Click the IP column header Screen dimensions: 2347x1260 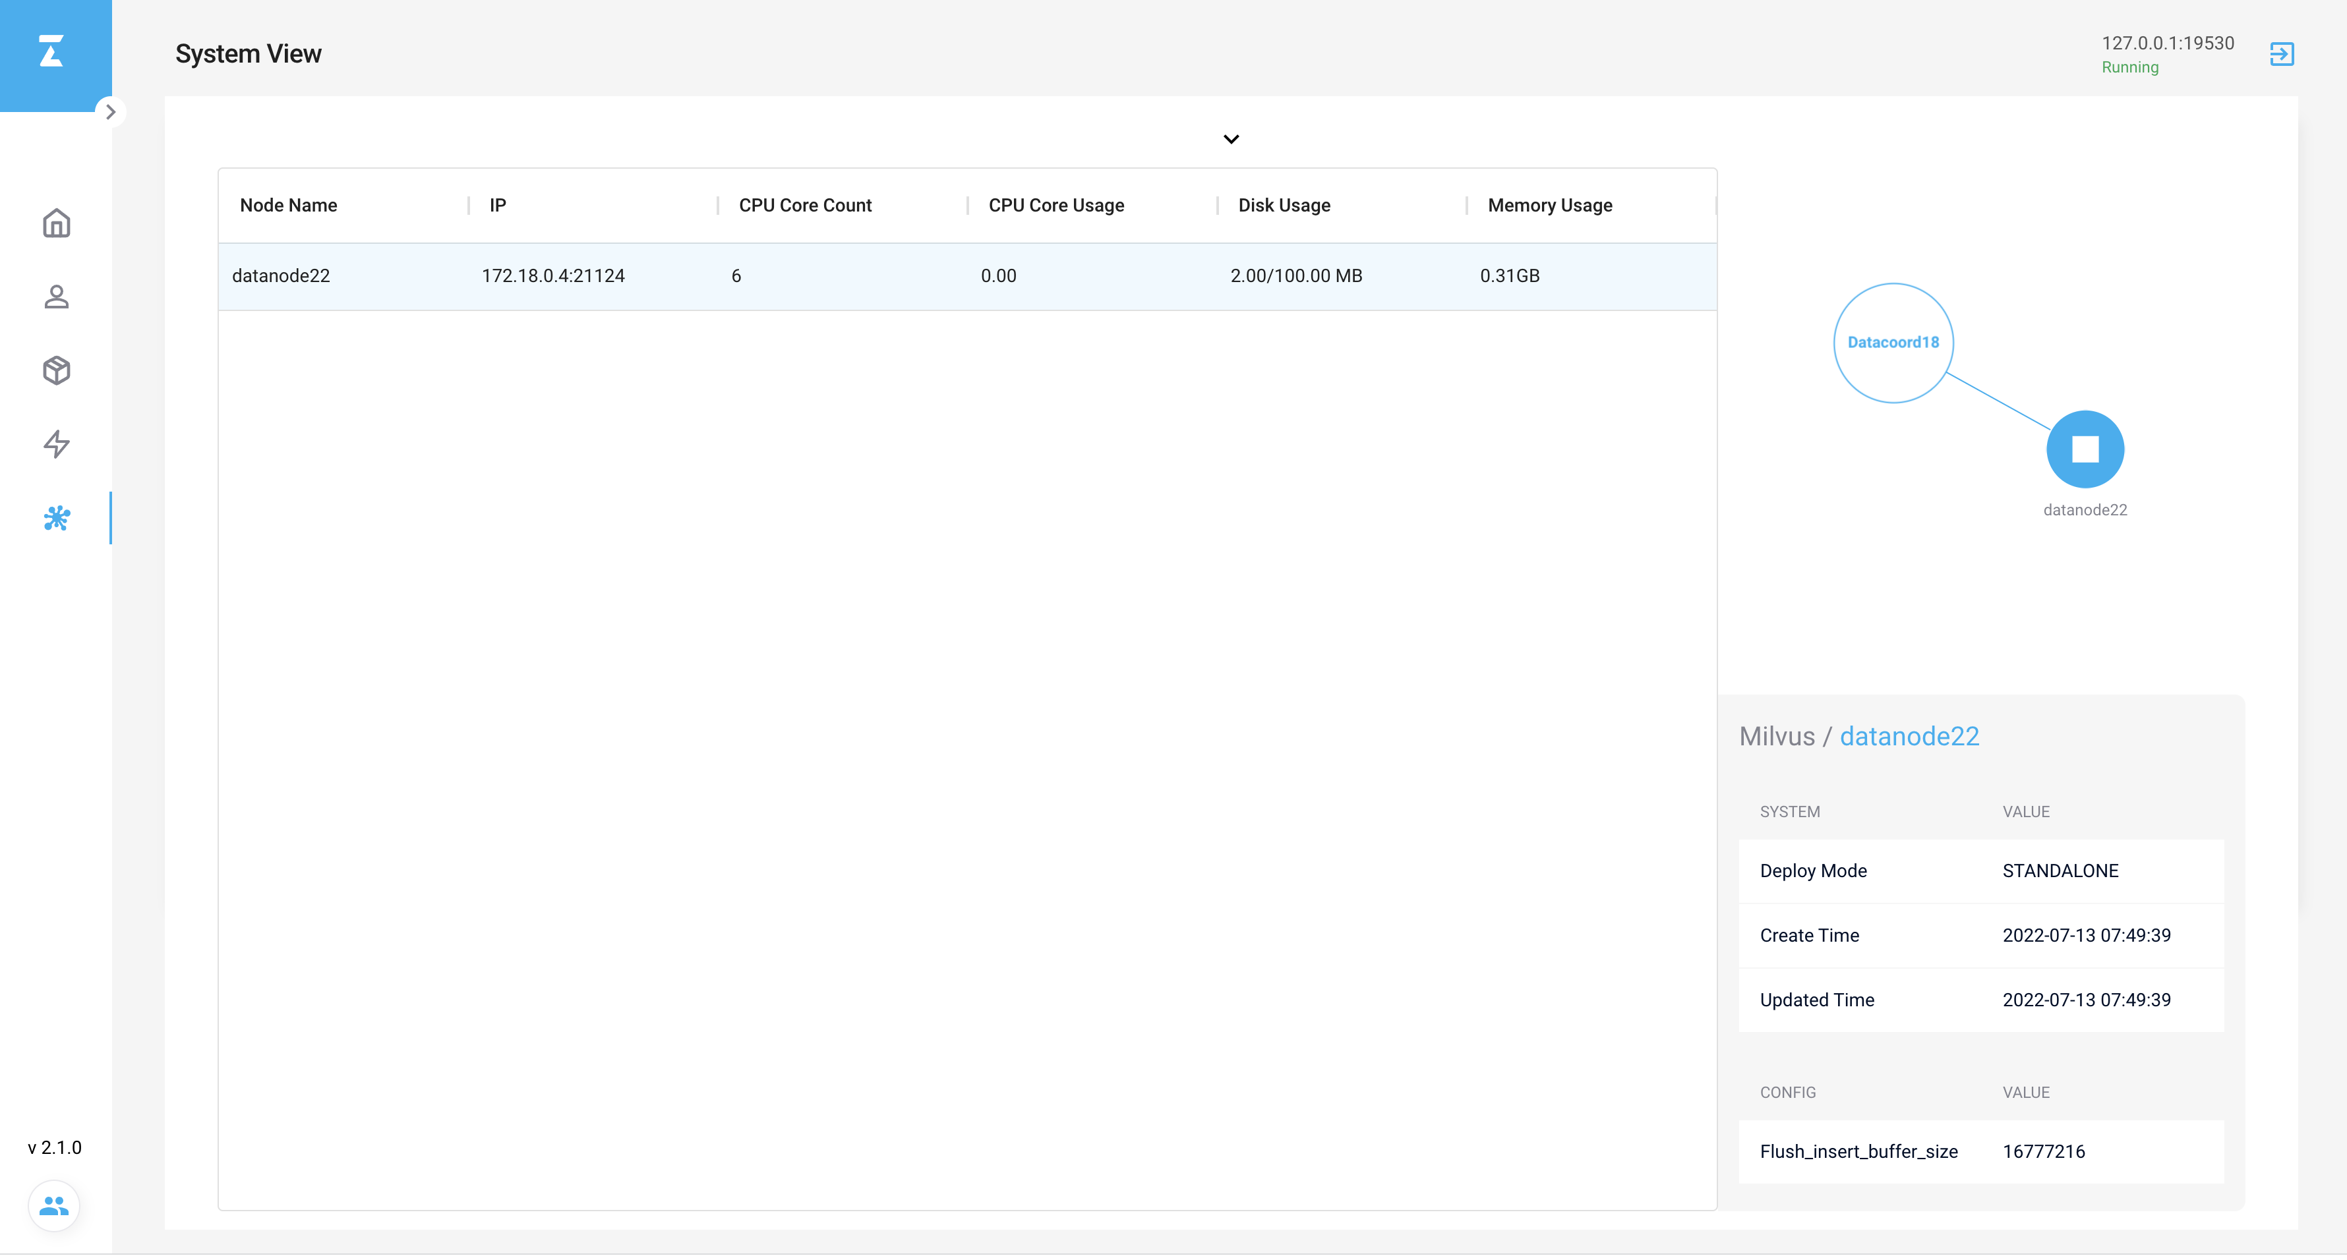pyautogui.click(x=498, y=206)
